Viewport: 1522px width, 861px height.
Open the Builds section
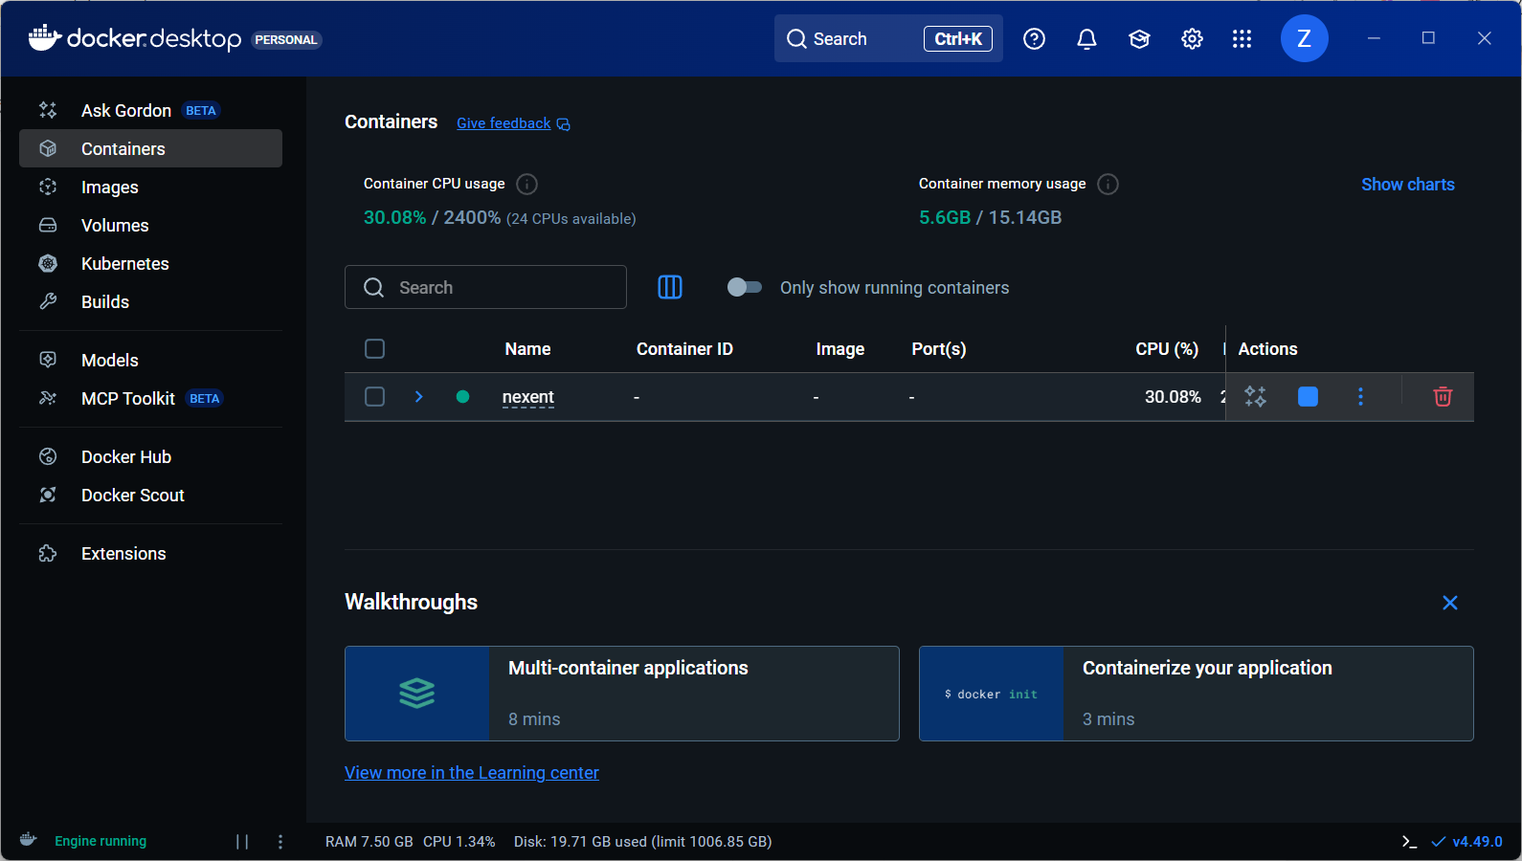(150, 301)
